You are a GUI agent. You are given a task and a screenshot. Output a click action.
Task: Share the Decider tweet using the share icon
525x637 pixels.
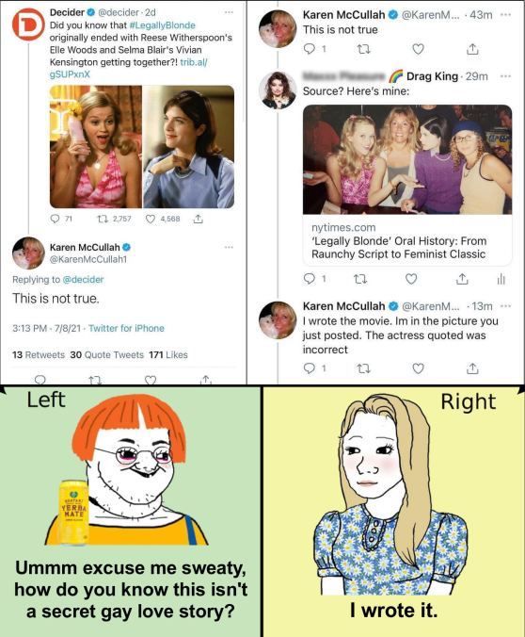(x=198, y=219)
